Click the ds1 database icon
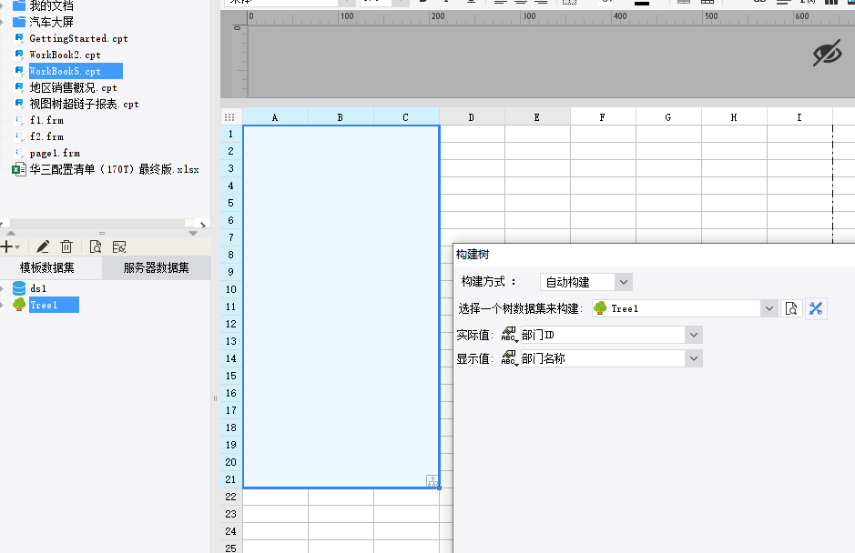855x553 pixels. (x=19, y=288)
